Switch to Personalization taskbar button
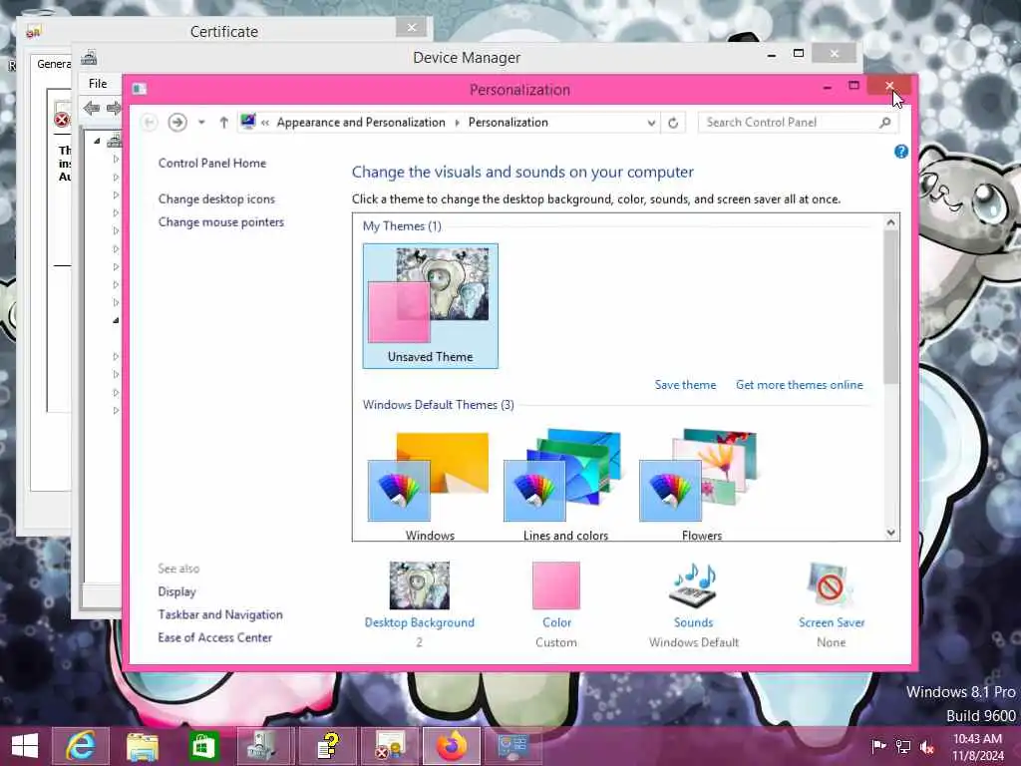Image resolution: width=1021 pixels, height=766 pixels. (x=513, y=746)
